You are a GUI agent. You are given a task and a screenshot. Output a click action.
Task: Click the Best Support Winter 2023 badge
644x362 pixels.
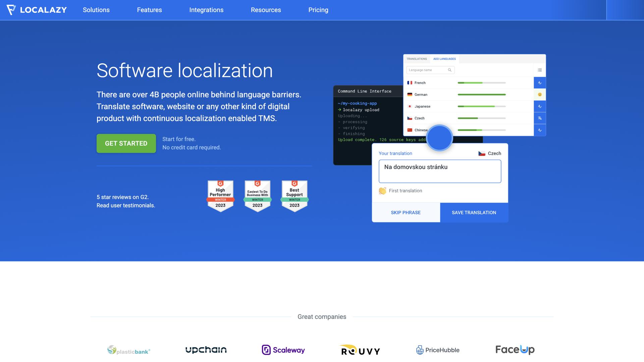pos(294,196)
